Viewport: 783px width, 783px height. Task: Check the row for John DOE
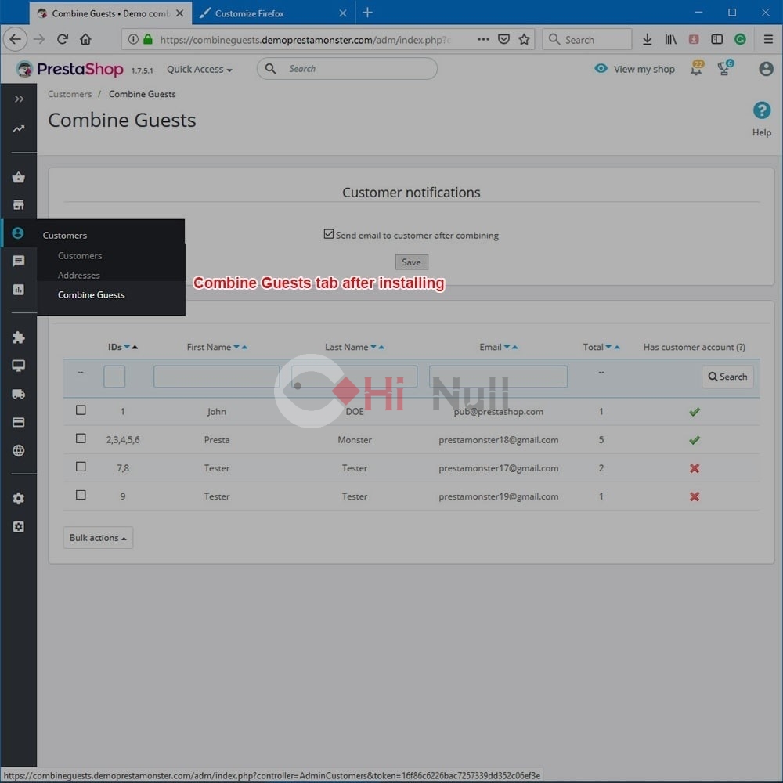[x=81, y=410]
